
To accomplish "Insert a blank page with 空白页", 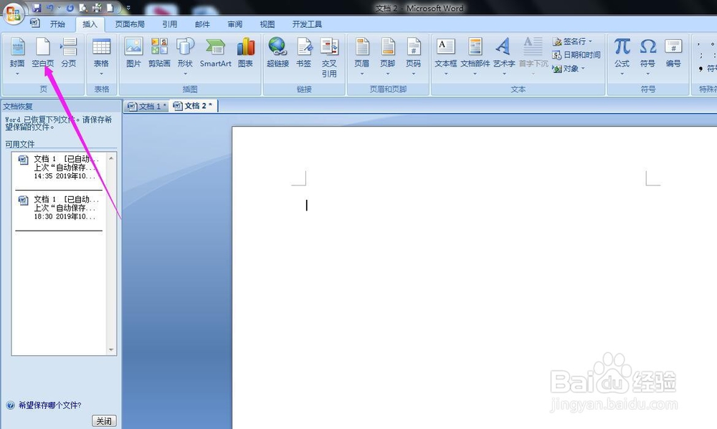I will click(x=43, y=52).
